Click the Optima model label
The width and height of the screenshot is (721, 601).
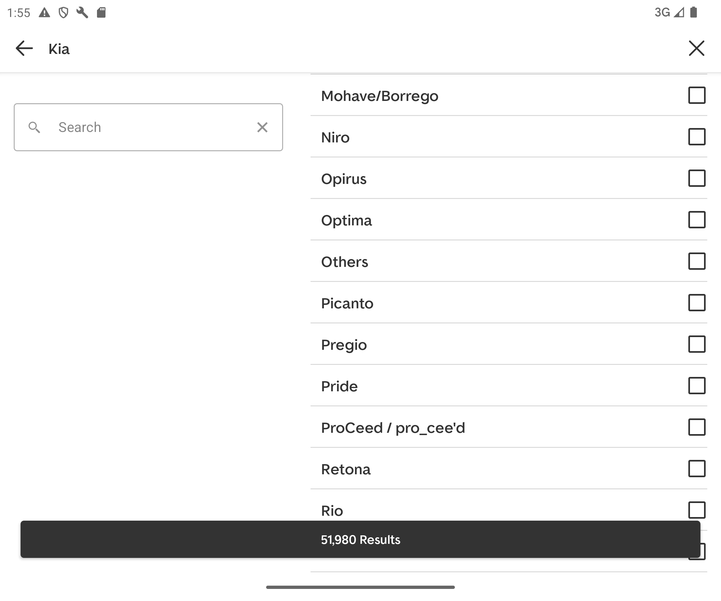tap(346, 220)
